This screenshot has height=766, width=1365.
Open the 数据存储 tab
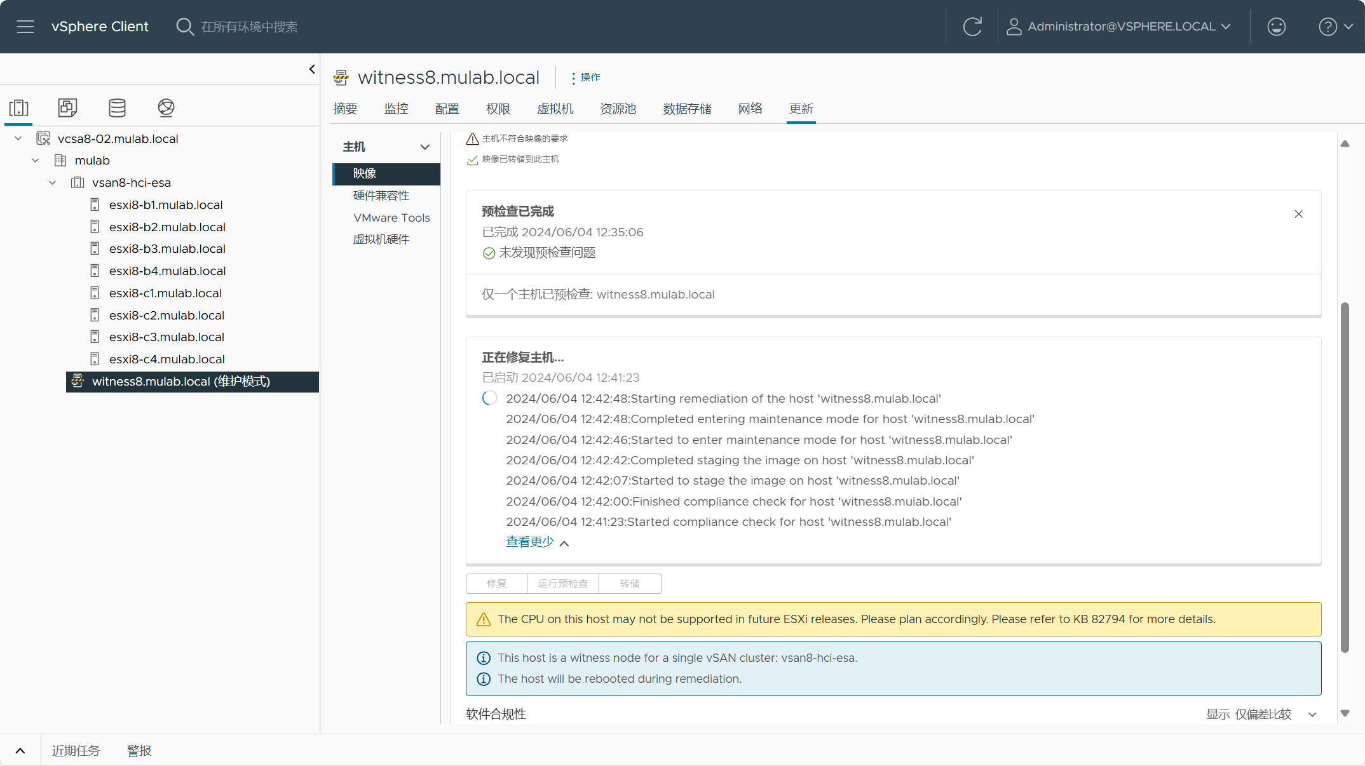coord(687,109)
